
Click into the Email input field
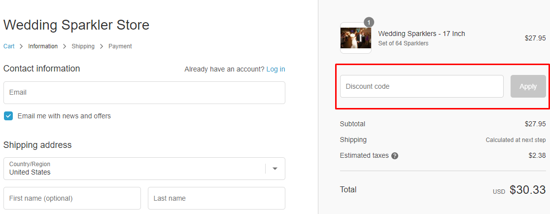pyautogui.click(x=144, y=93)
